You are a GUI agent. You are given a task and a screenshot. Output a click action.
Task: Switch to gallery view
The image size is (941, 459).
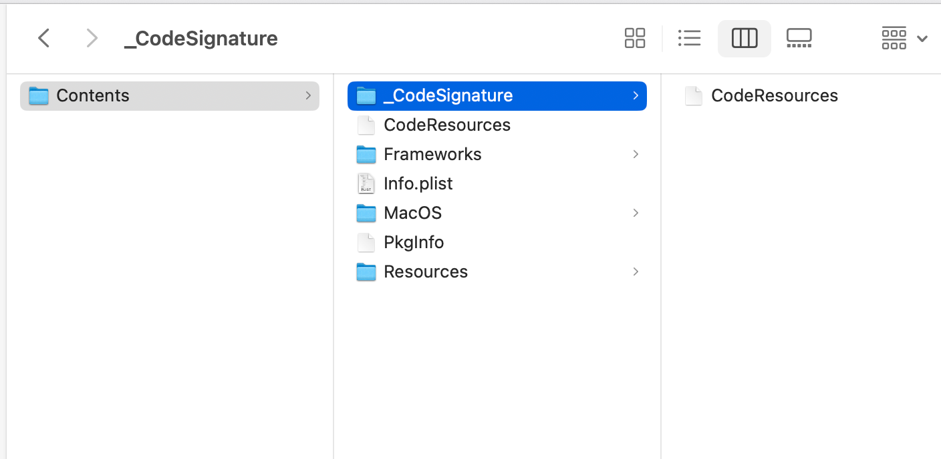(x=799, y=38)
